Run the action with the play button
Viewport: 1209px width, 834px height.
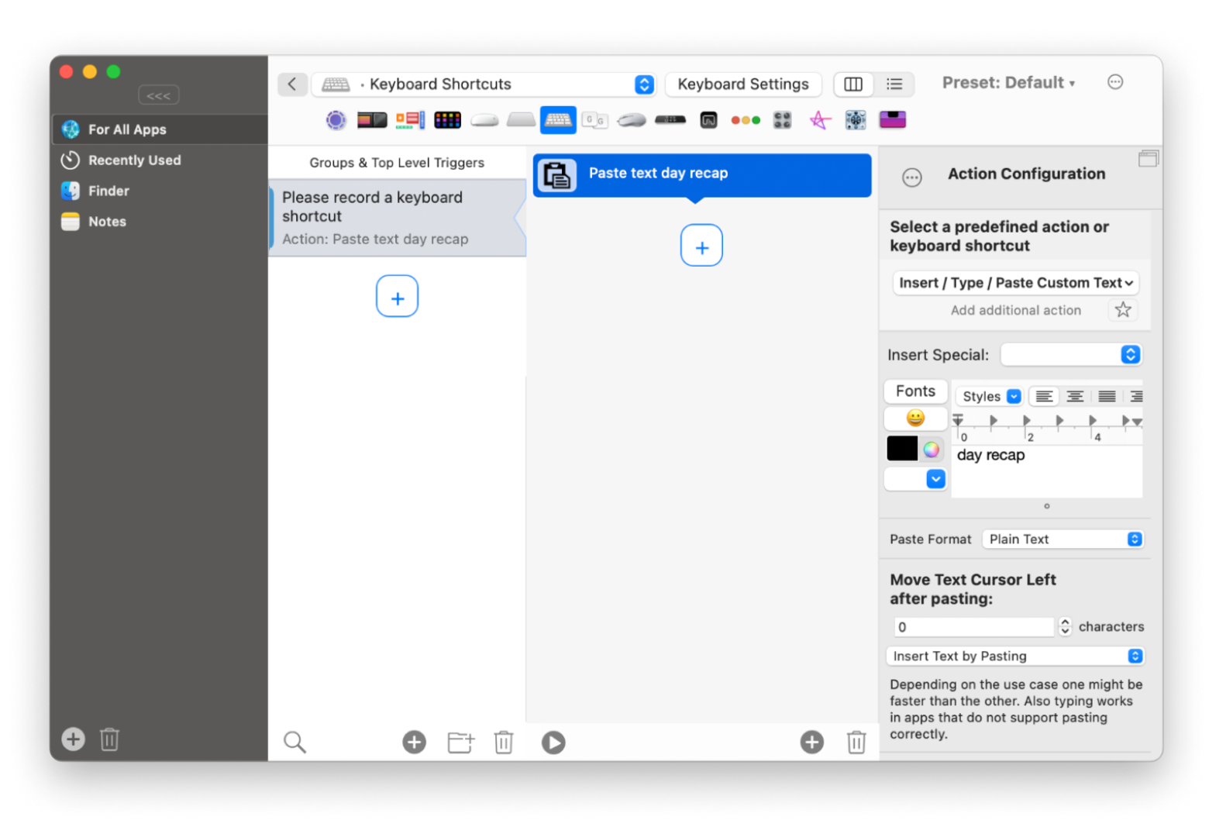(x=553, y=743)
